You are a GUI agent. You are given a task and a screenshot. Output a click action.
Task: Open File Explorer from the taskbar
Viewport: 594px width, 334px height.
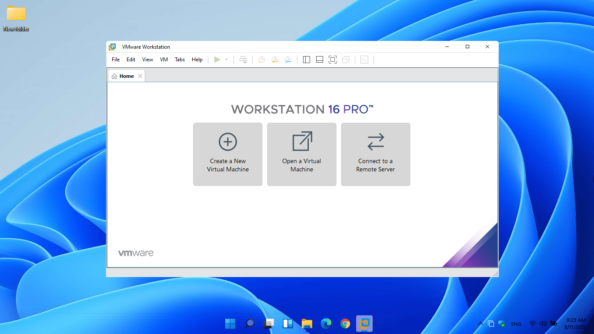(x=307, y=324)
